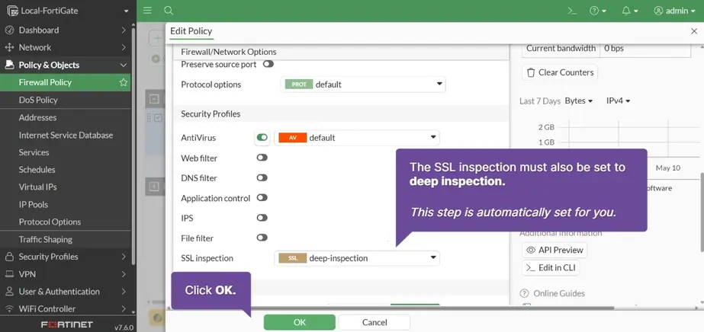Click the WiFi Controller signal icon
Screen dimensions: 704x332
point(9,308)
